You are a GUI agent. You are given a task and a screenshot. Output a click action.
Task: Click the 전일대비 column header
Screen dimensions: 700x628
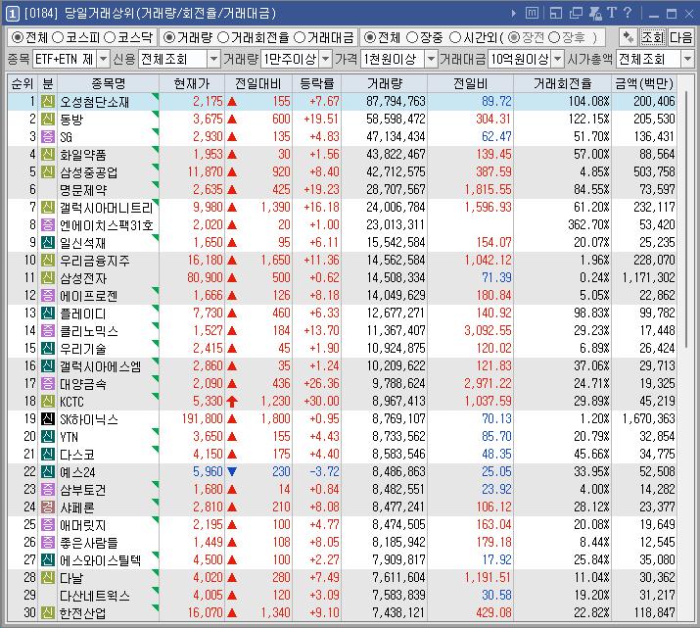[258, 83]
